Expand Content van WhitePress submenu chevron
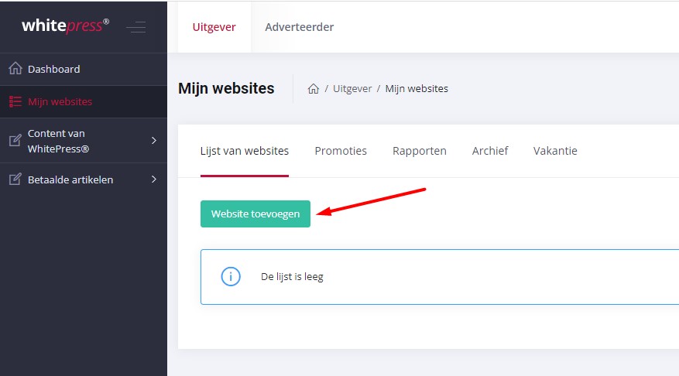This screenshot has height=376, width=679. pos(154,140)
